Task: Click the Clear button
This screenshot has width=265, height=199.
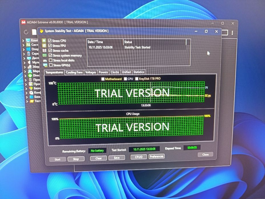Action: (98, 158)
